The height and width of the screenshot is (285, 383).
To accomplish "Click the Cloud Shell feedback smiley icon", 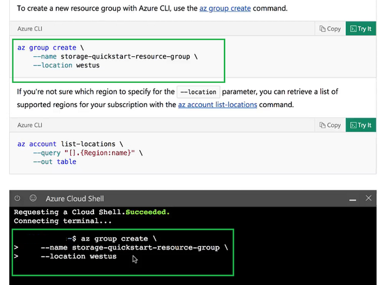I will [33, 199].
